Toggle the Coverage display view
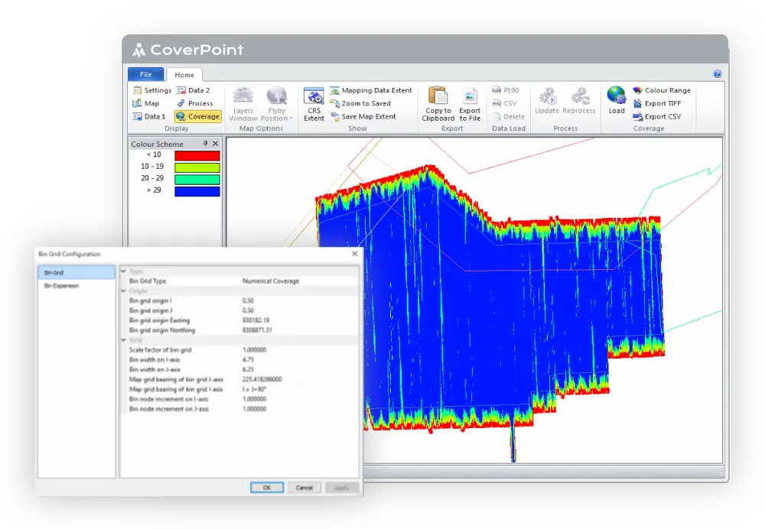Screen dimensions: 765x529 pyautogui.click(x=197, y=117)
